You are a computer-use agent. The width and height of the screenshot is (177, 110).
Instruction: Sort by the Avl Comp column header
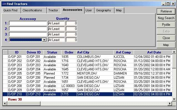[x=123, y=52]
